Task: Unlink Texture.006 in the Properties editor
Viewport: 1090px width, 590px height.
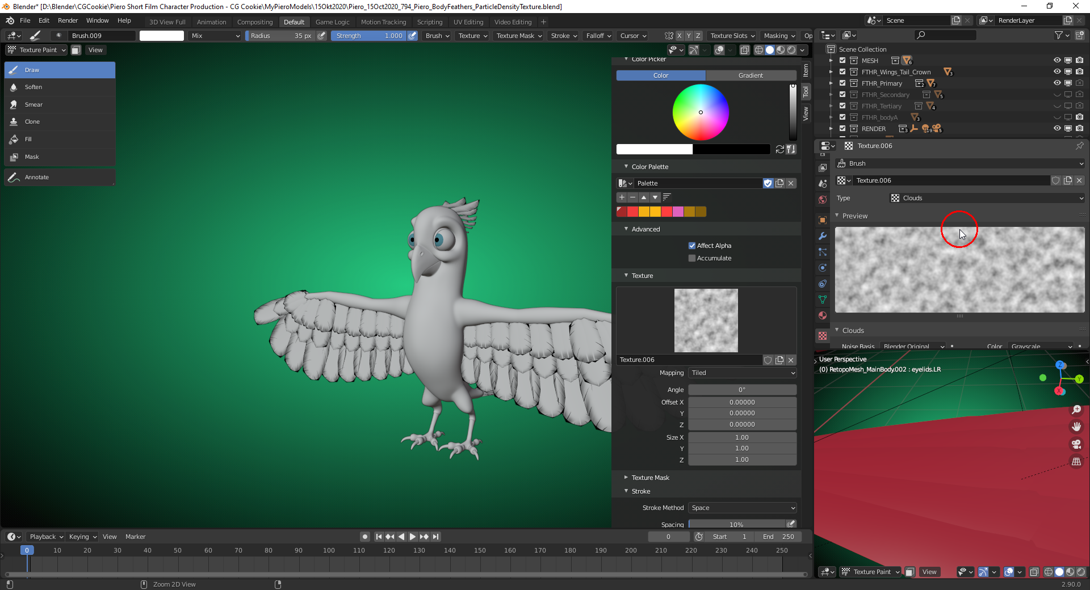Action: [1079, 180]
